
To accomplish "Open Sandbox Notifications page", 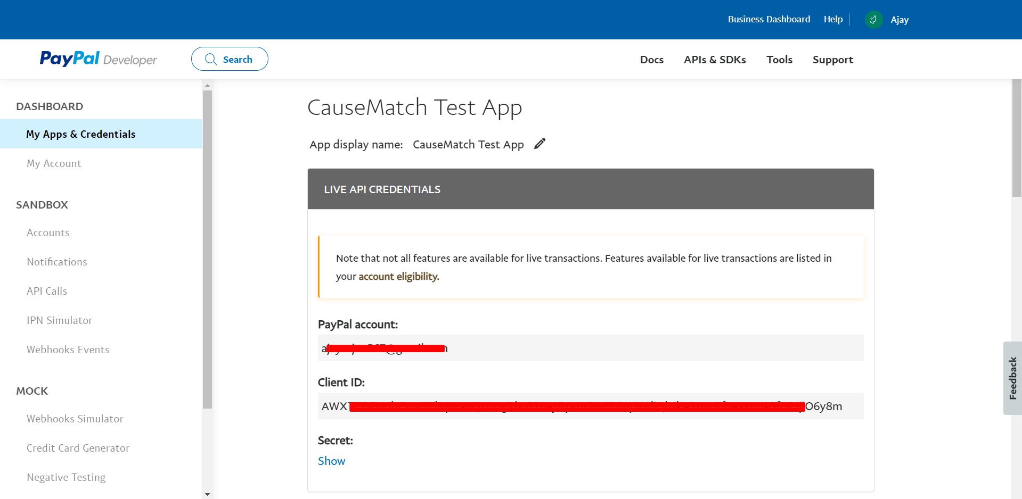I will [x=57, y=262].
